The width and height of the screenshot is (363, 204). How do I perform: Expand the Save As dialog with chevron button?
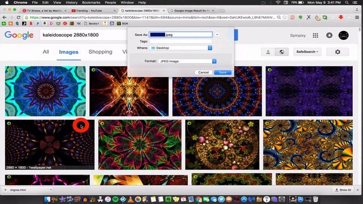point(217,35)
